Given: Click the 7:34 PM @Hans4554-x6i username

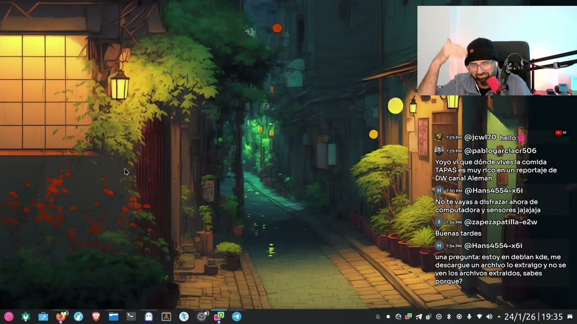Looking at the screenshot, I should pyautogui.click(x=493, y=246).
